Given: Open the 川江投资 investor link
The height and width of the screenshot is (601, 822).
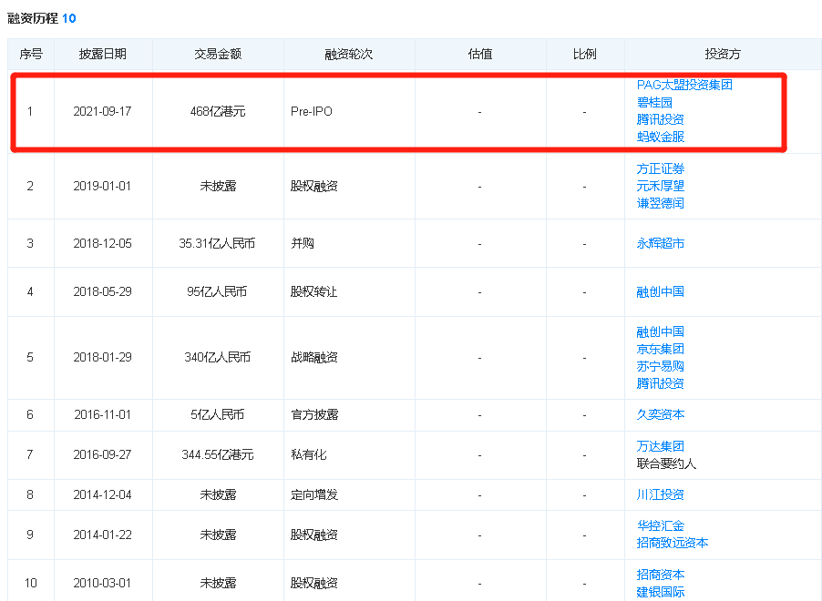Looking at the screenshot, I should click(x=660, y=495).
